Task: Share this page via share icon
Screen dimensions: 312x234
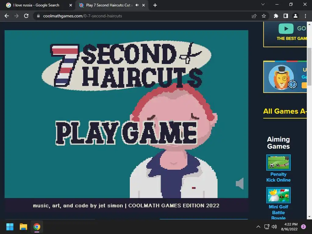Action: click(x=254, y=16)
